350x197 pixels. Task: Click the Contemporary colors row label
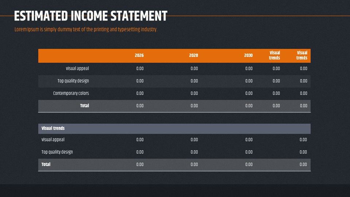(x=71, y=93)
